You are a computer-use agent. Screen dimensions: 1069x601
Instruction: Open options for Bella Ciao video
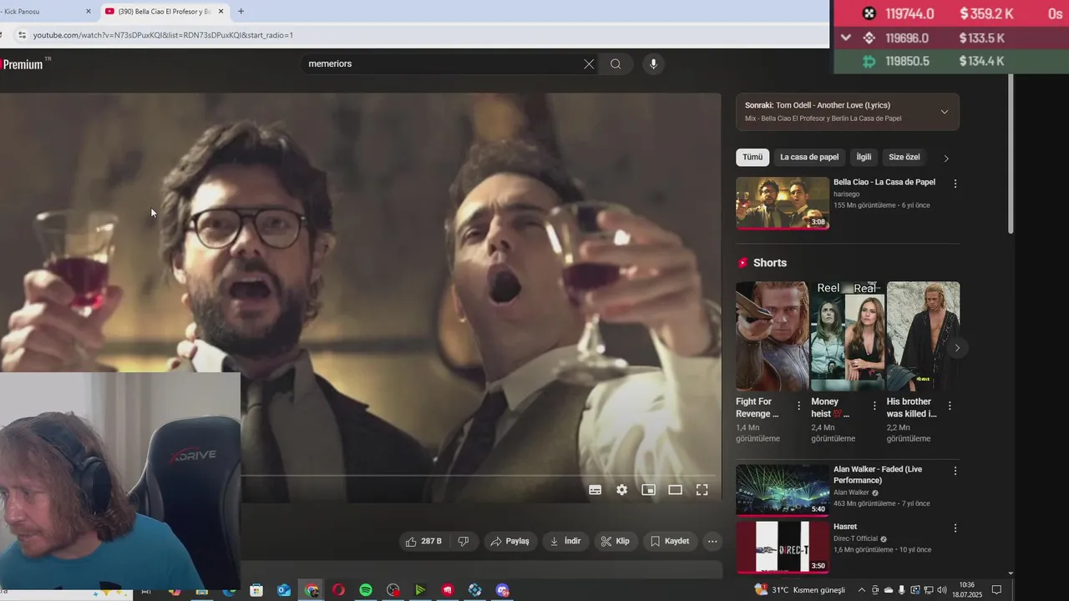(x=955, y=184)
